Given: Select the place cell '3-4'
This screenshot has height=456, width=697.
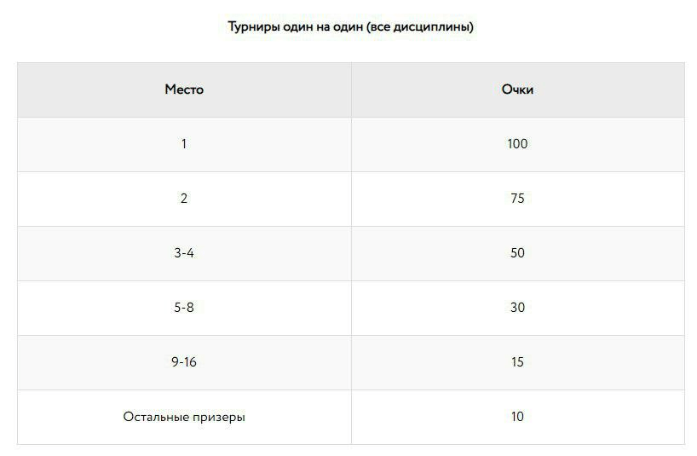Looking at the screenshot, I should click(184, 253).
